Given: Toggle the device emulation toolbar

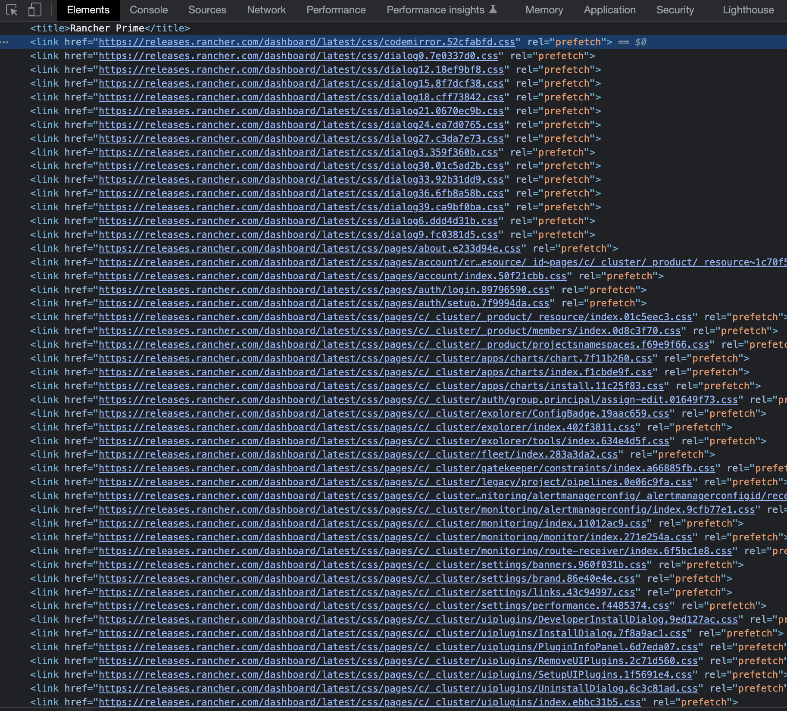Looking at the screenshot, I should tap(34, 10).
